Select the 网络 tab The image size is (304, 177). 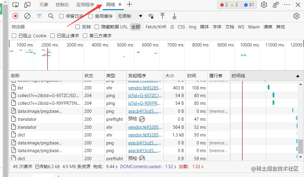pyautogui.click(x=111, y=4)
